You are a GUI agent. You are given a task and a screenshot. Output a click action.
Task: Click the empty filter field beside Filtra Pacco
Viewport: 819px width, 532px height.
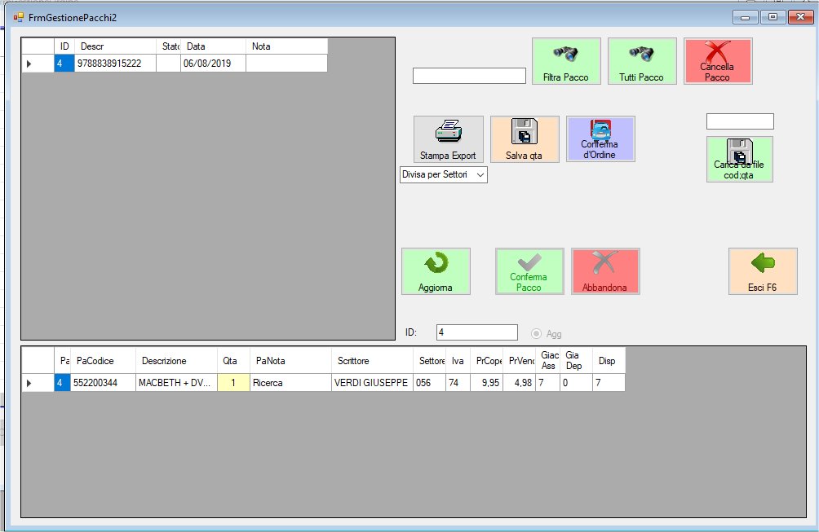pos(469,76)
